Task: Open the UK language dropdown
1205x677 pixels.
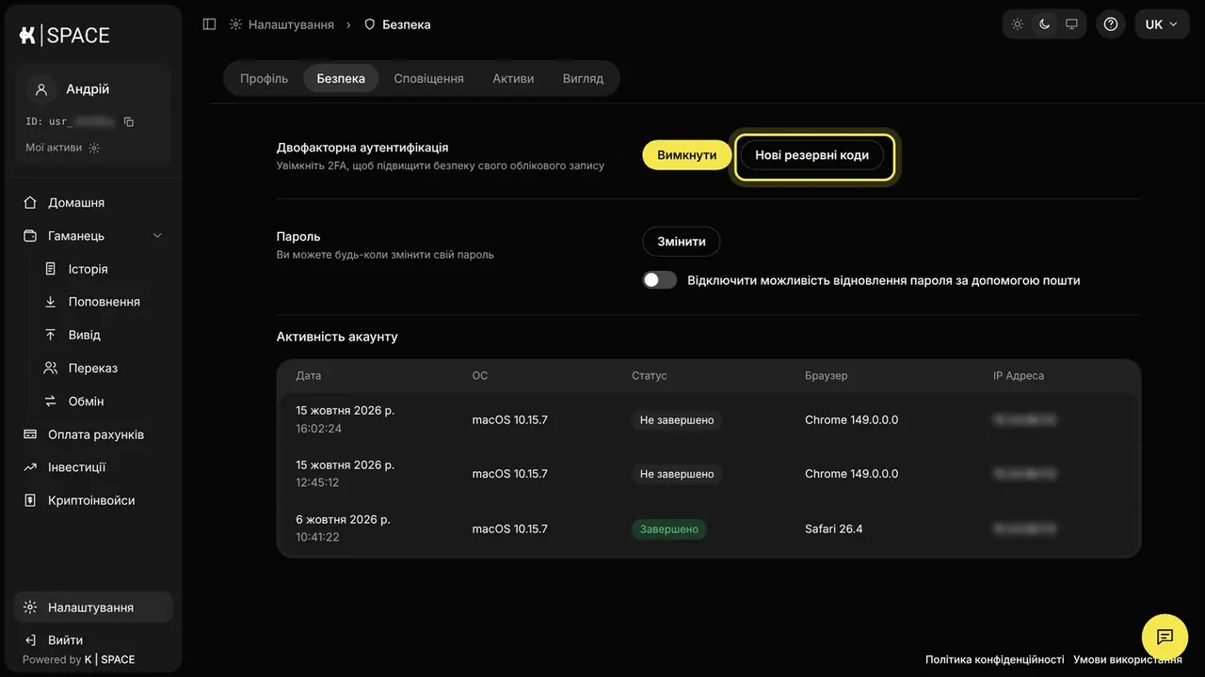Action: click(x=1162, y=24)
